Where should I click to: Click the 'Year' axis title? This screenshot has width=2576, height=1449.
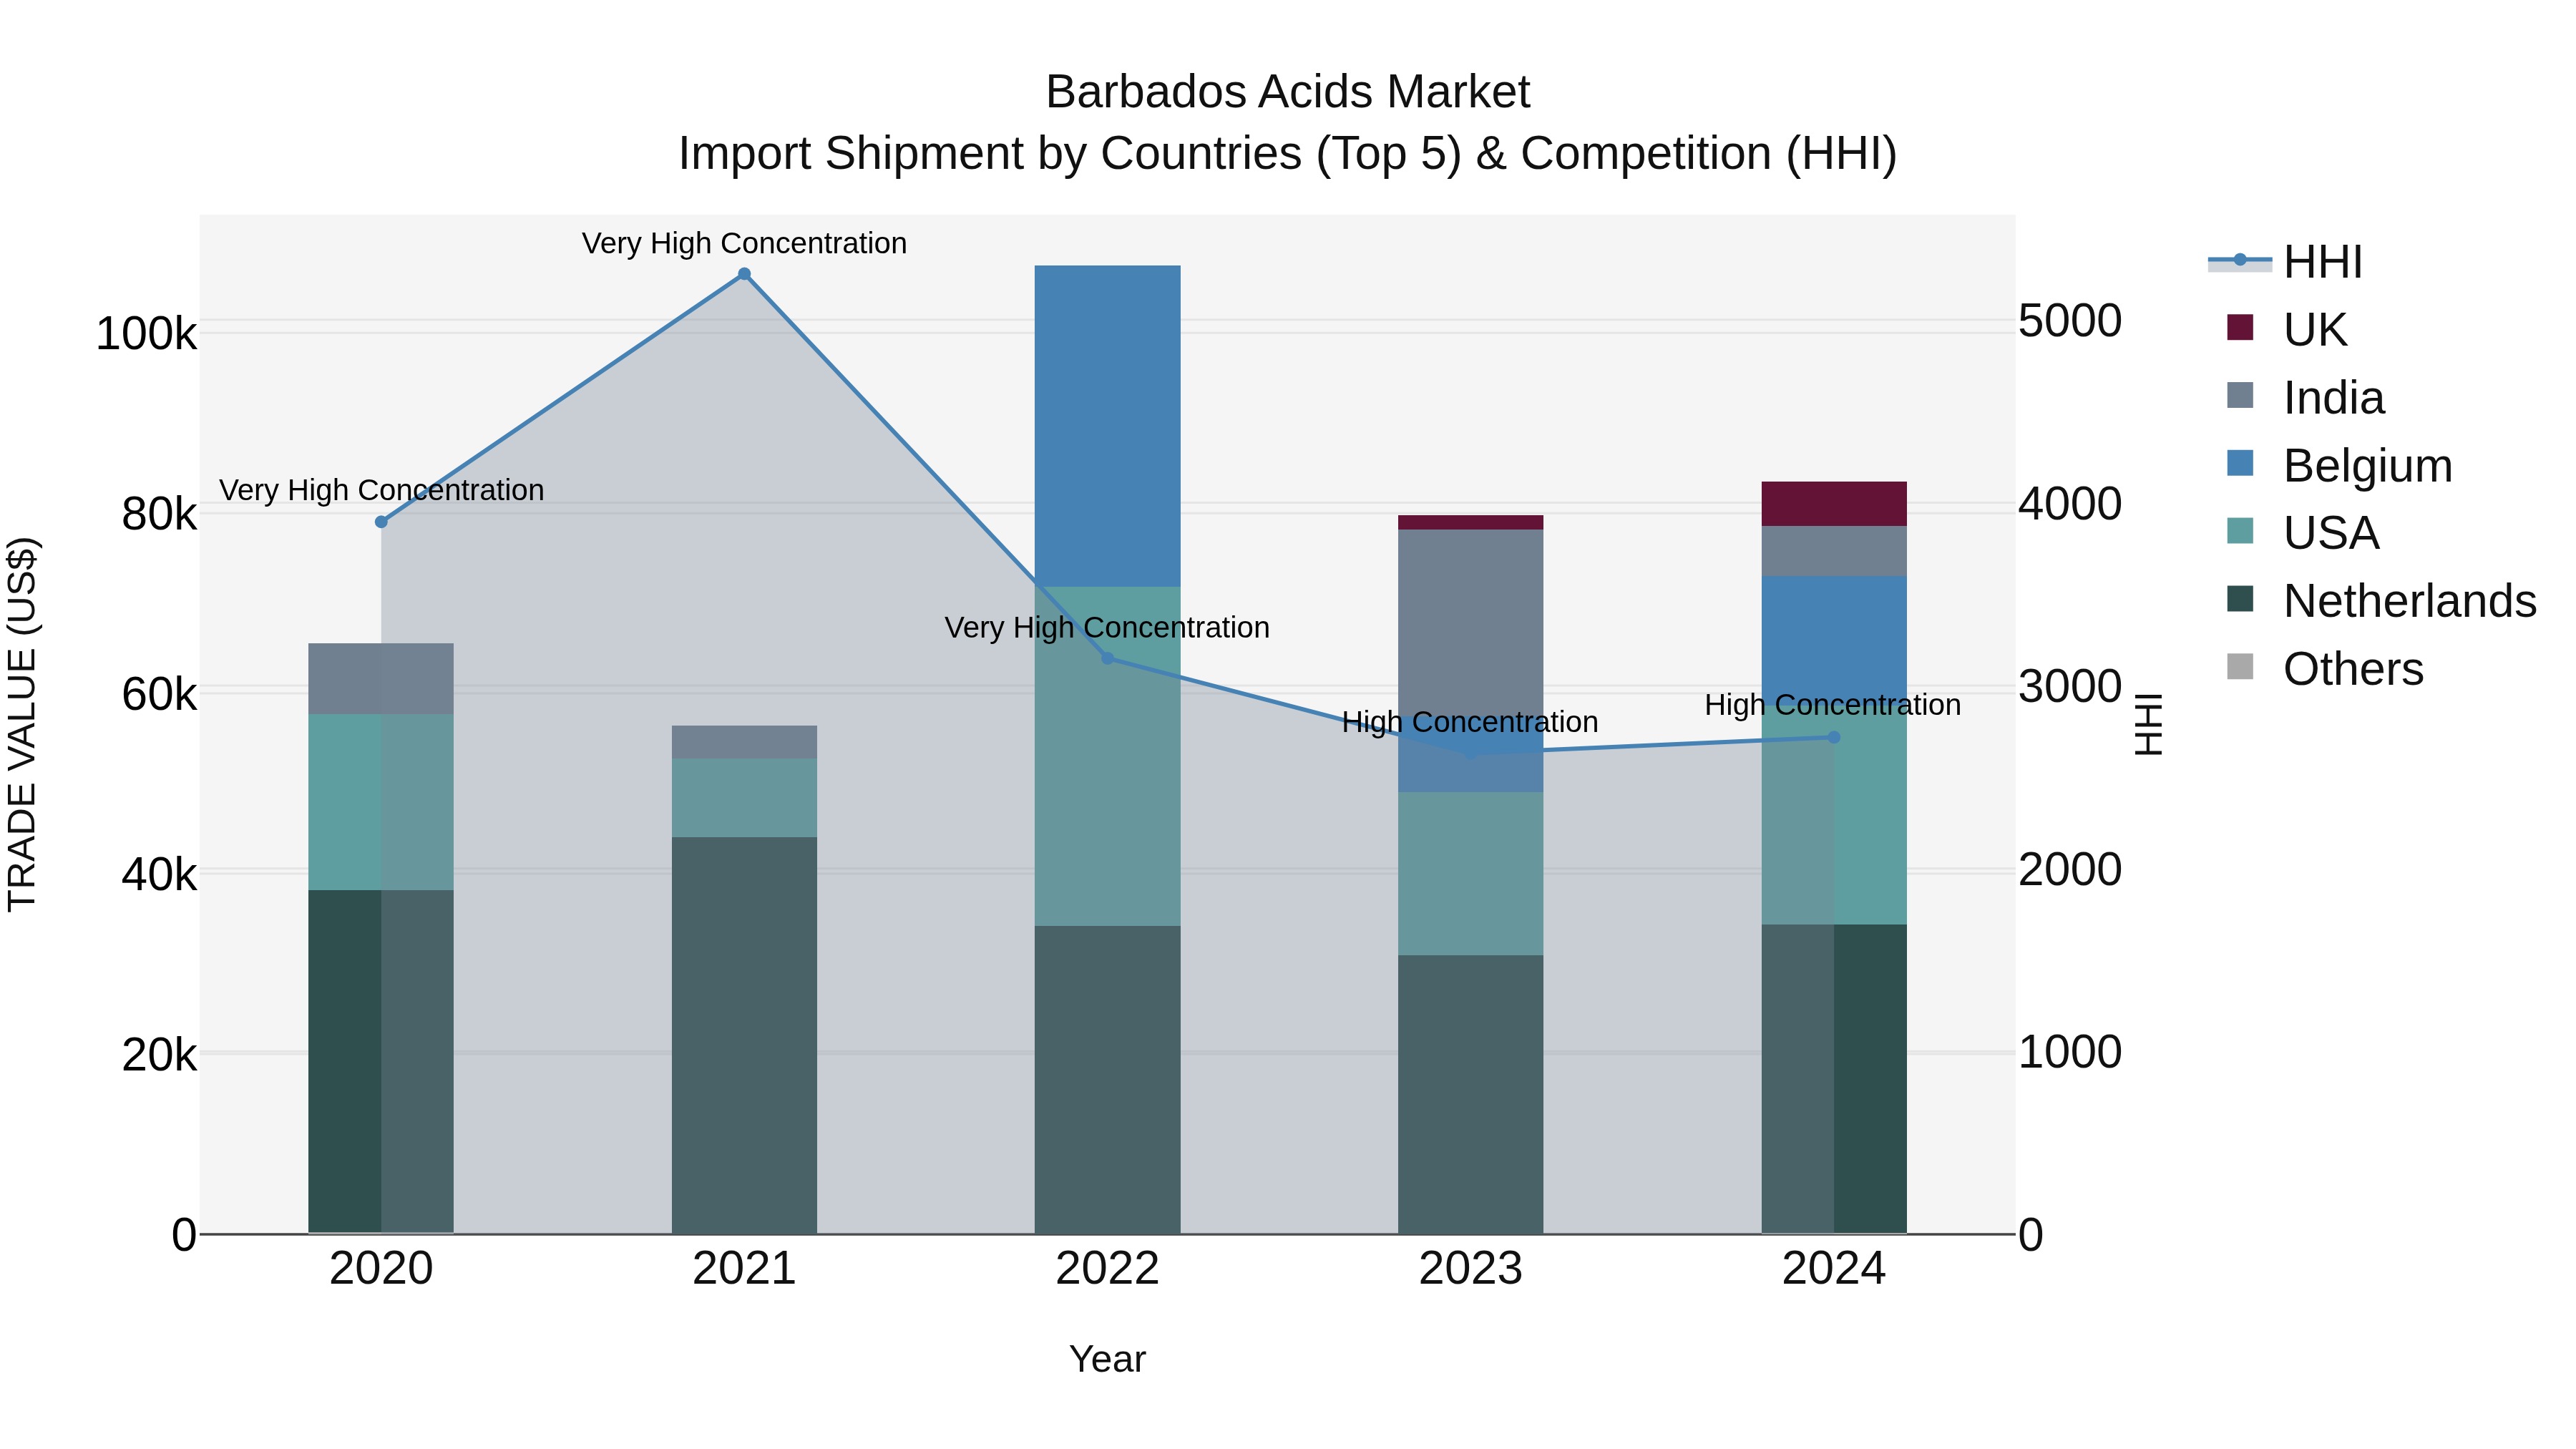1107,1359
